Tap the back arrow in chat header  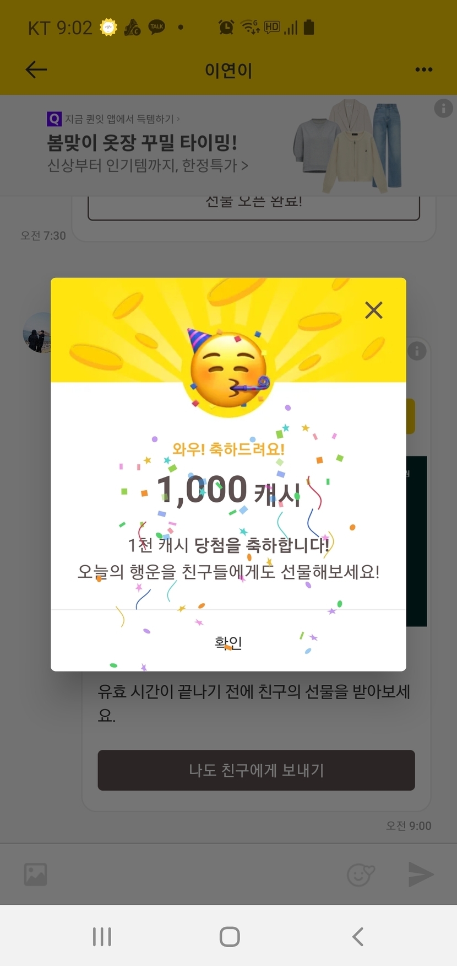pos(36,69)
